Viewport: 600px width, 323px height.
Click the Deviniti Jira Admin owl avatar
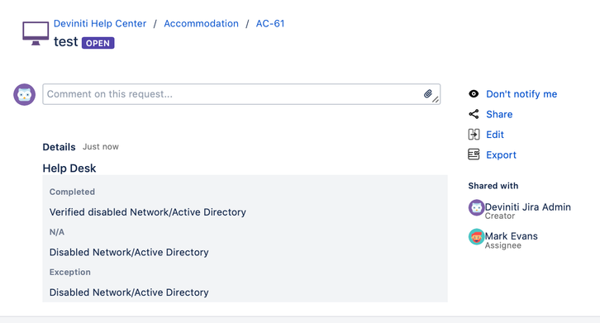click(x=476, y=208)
